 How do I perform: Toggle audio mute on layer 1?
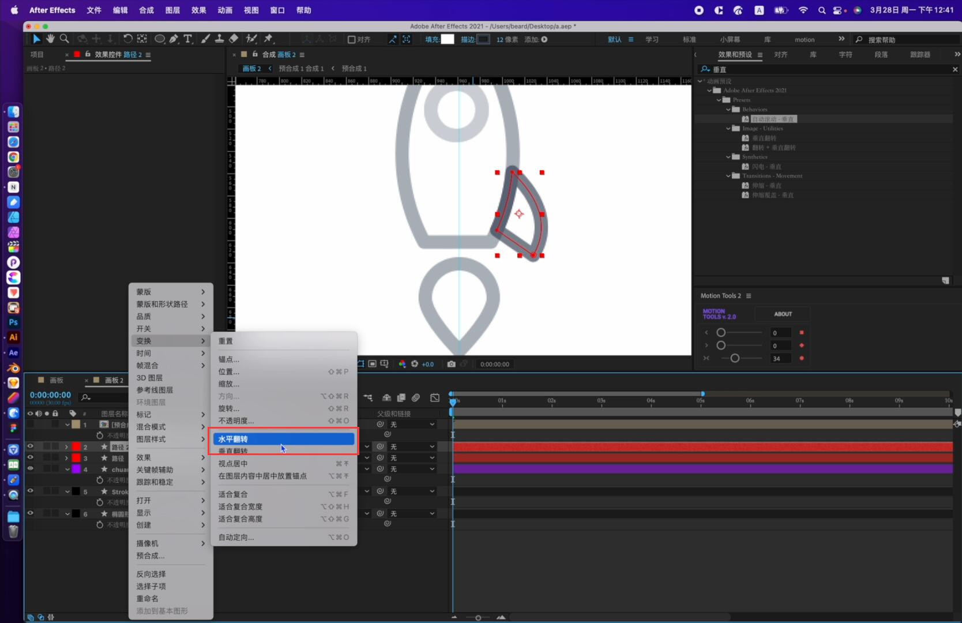point(39,424)
